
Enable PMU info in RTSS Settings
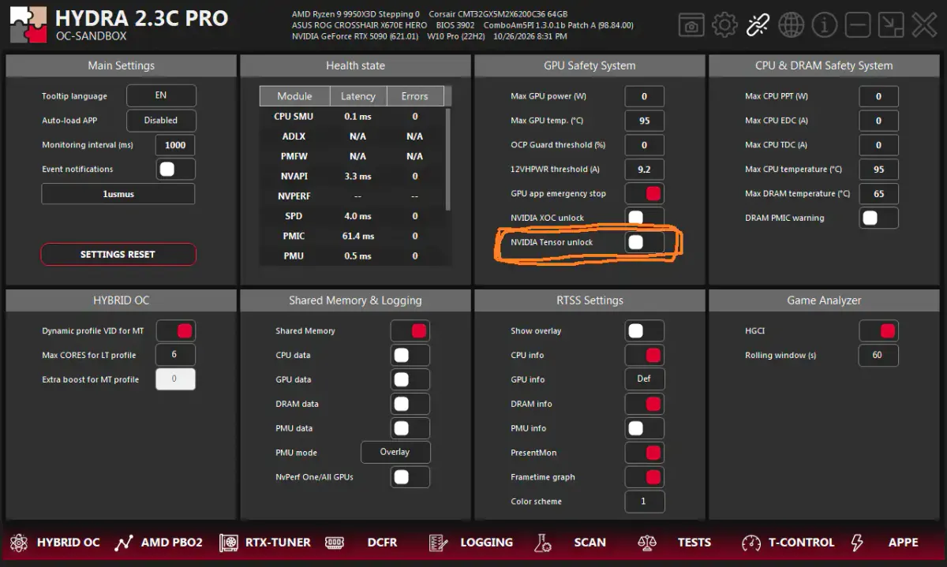(x=644, y=427)
